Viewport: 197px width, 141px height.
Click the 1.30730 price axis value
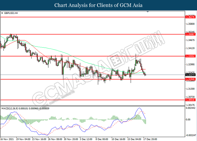(190, 97)
